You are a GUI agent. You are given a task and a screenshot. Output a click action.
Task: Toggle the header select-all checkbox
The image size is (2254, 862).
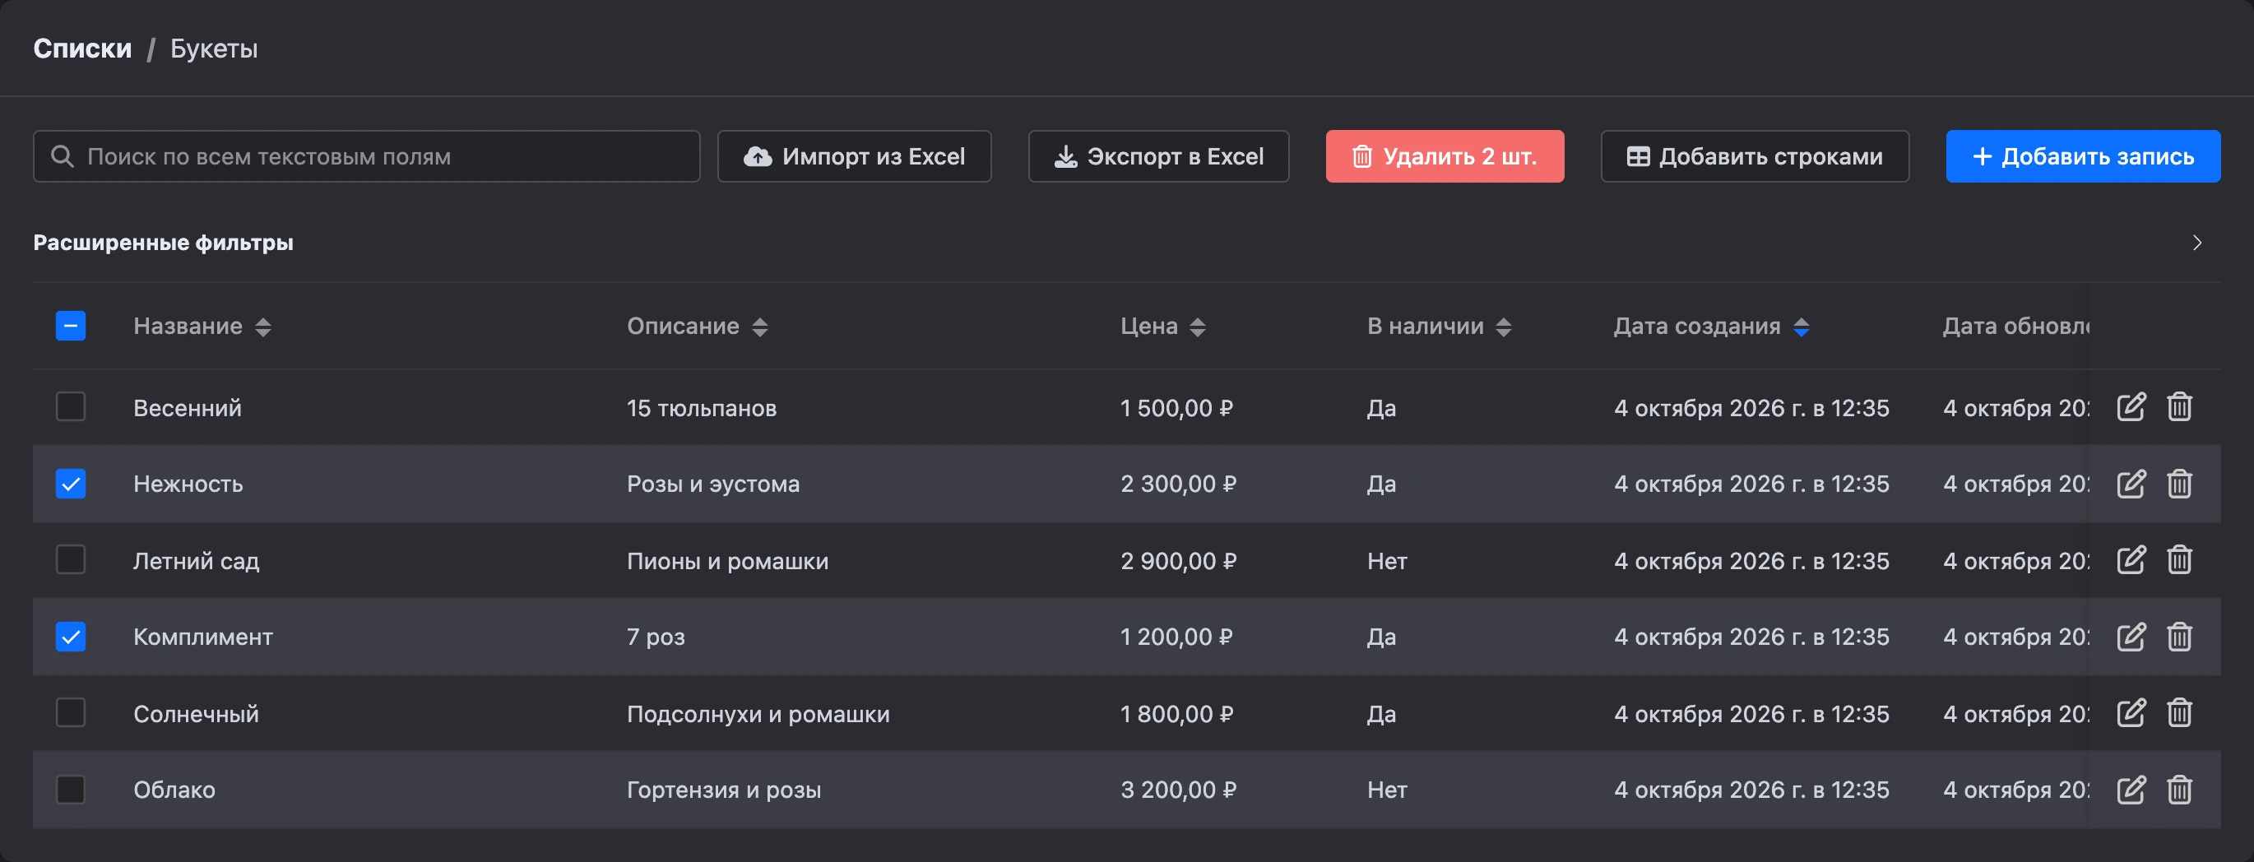click(71, 326)
